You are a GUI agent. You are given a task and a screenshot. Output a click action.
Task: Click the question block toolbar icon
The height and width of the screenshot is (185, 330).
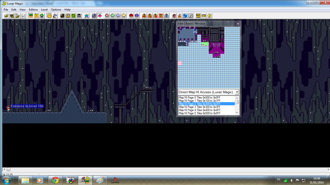tap(68, 16)
